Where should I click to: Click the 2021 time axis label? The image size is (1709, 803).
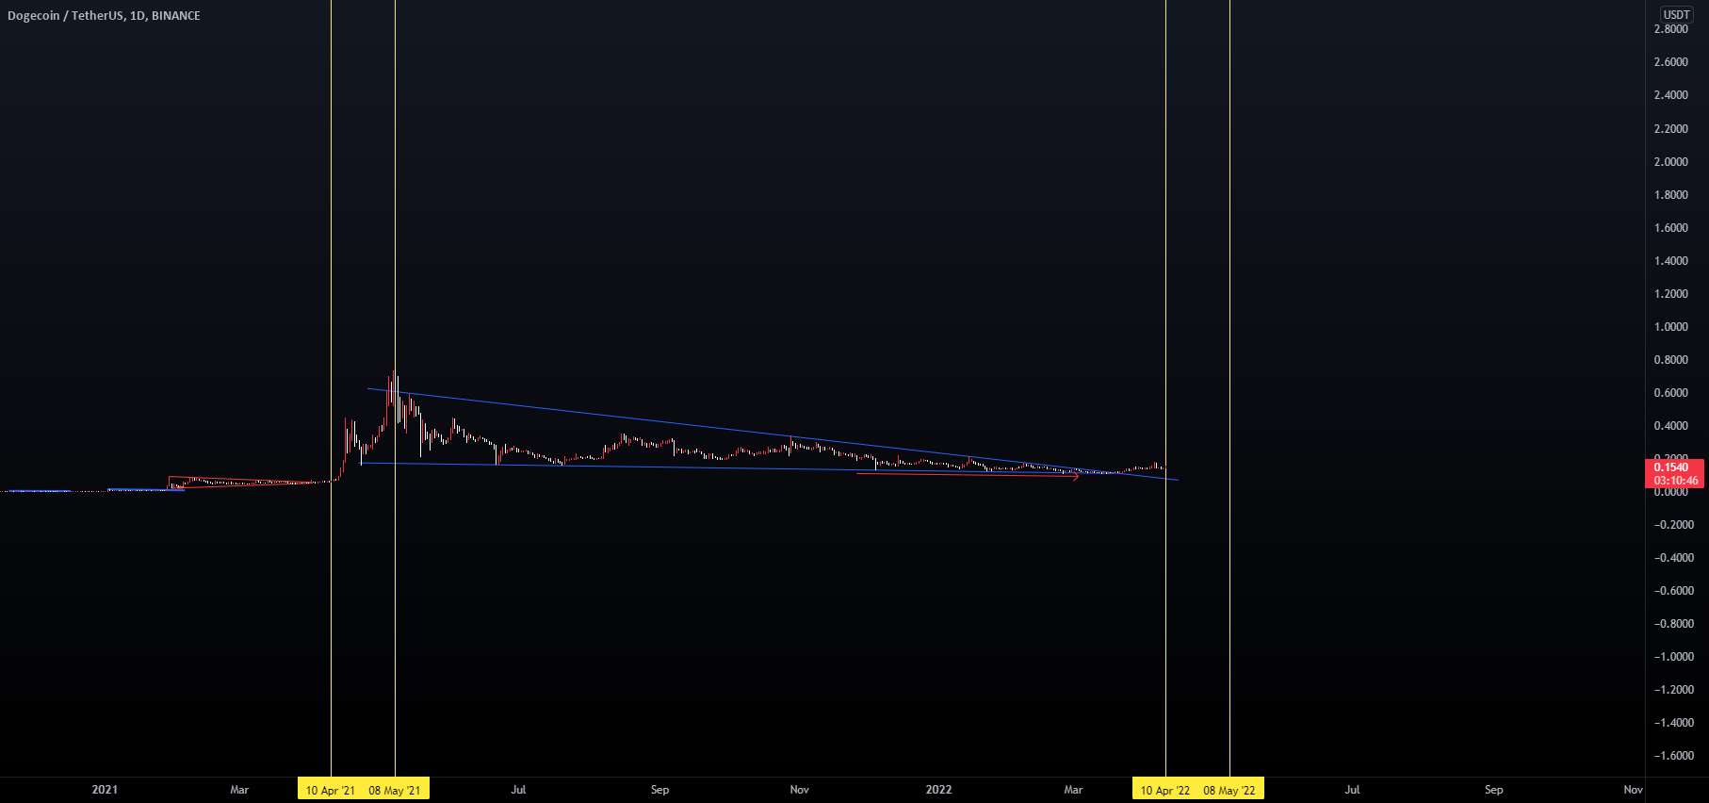tap(105, 790)
